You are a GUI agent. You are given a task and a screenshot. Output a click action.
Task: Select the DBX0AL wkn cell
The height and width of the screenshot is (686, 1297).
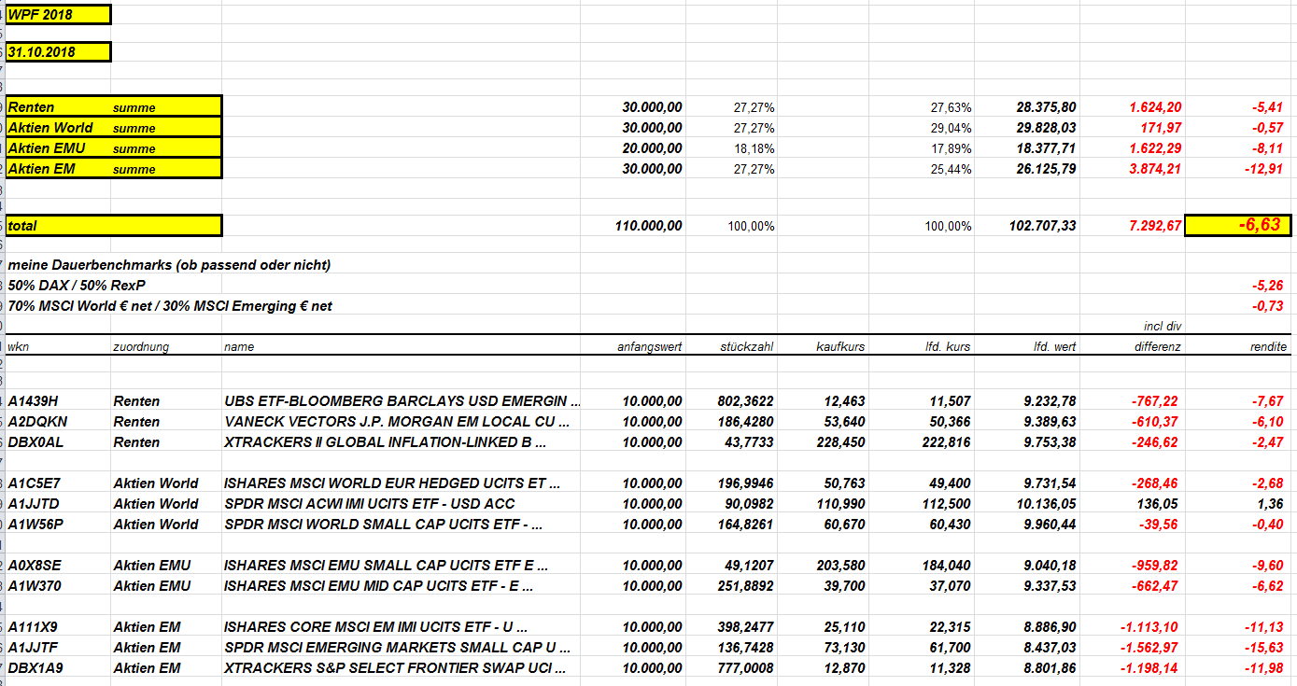point(35,441)
